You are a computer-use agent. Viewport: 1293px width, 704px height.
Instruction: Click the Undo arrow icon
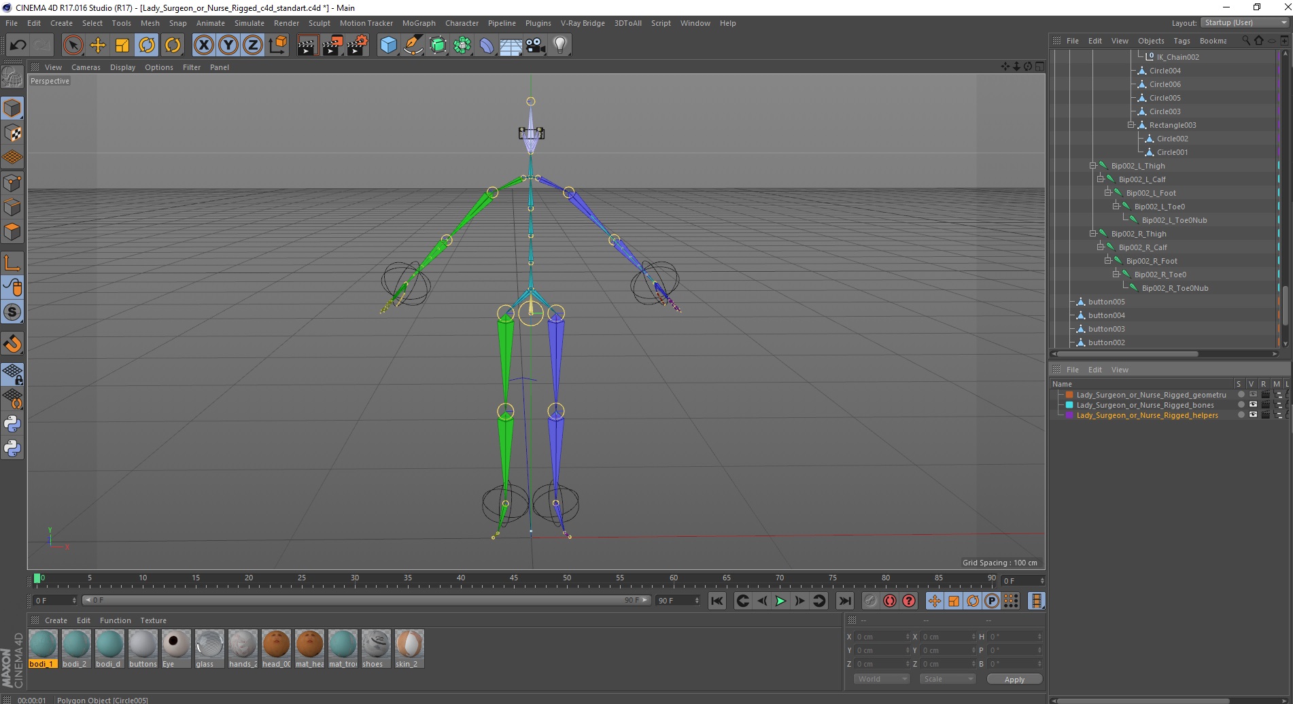18,46
